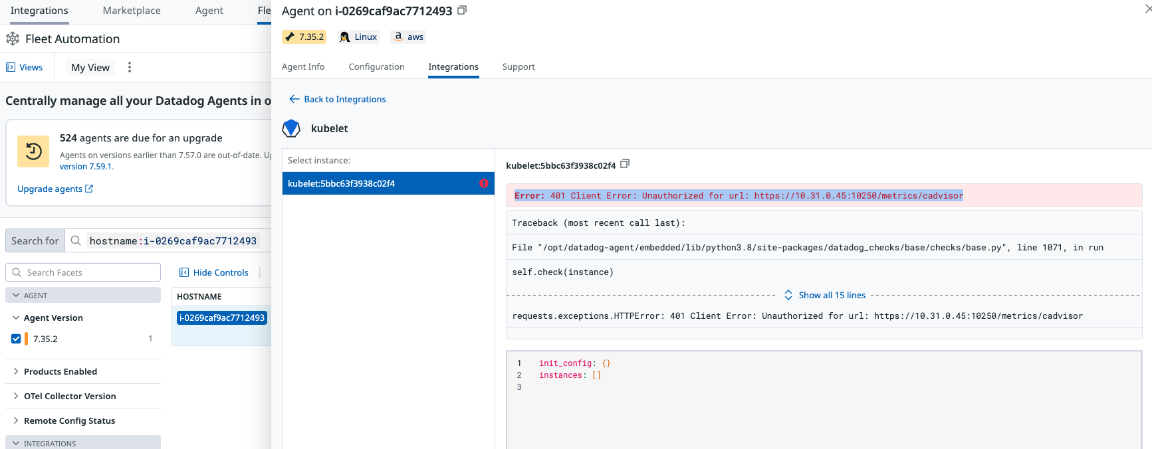Open the Marketplace top navigation tab

point(132,11)
